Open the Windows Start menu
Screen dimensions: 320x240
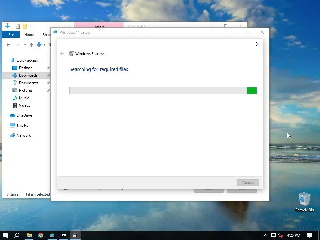[6, 235]
